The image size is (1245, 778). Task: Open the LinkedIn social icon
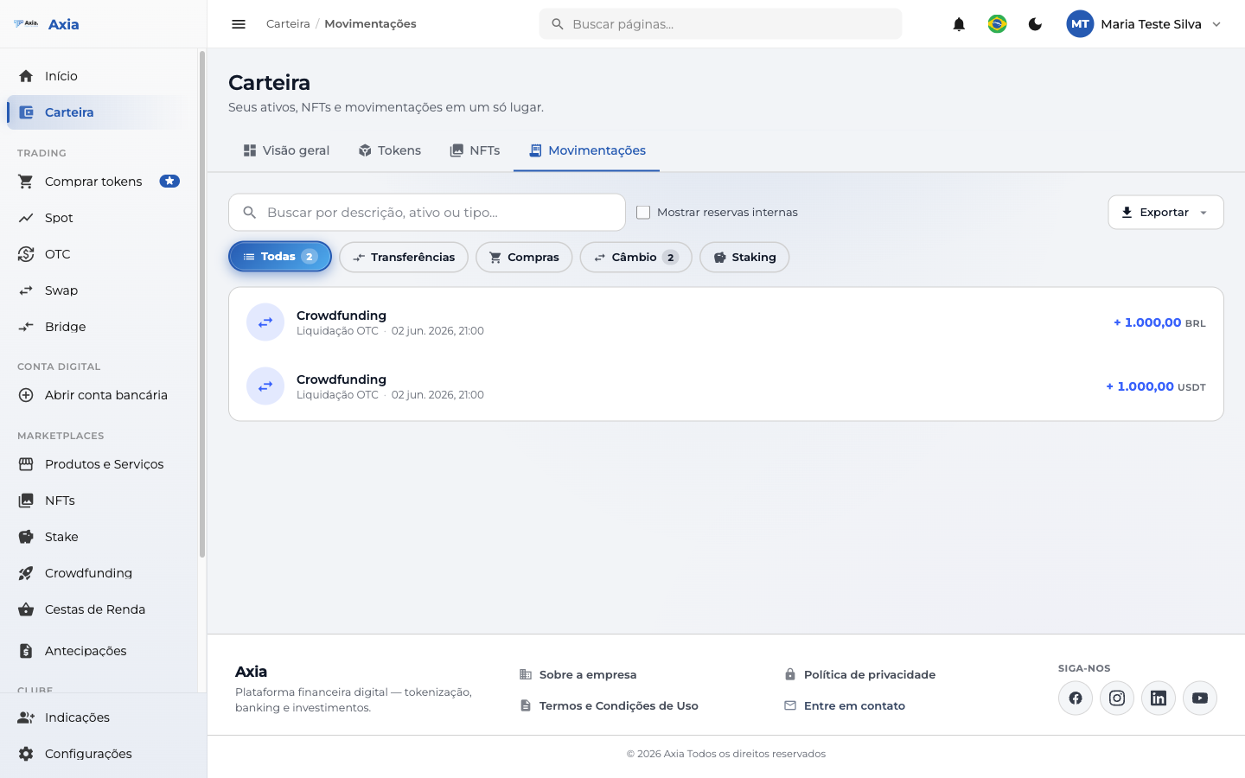1159,698
